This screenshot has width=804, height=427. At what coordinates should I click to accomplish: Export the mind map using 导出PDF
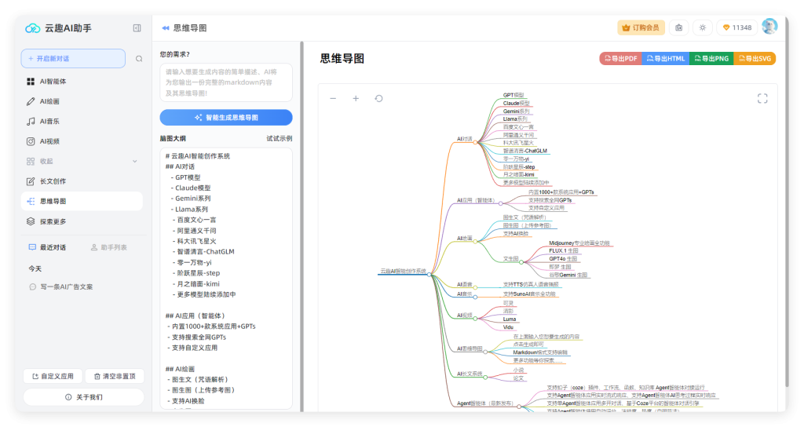click(620, 59)
